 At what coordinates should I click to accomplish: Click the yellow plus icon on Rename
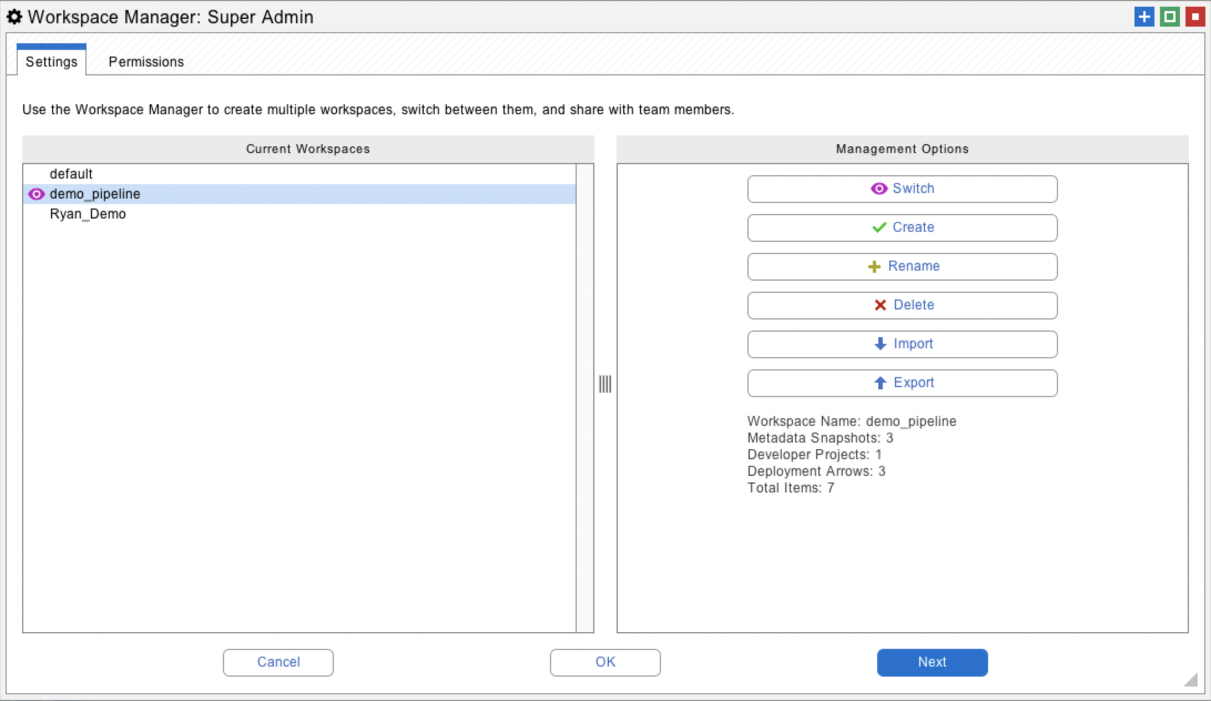[x=874, y=267]
